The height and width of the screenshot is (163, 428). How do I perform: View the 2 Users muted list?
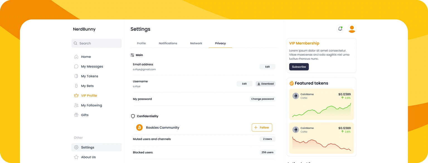[x=267, y=139]
